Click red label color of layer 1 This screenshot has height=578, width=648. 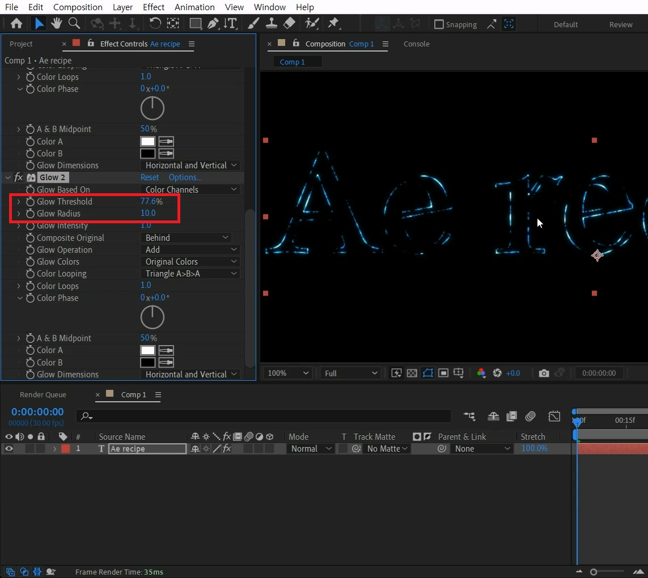click(65, 449)
